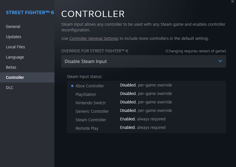Open the DLC section
The width and height of the screenshot is (236, 167).
(x=10, y=88)
